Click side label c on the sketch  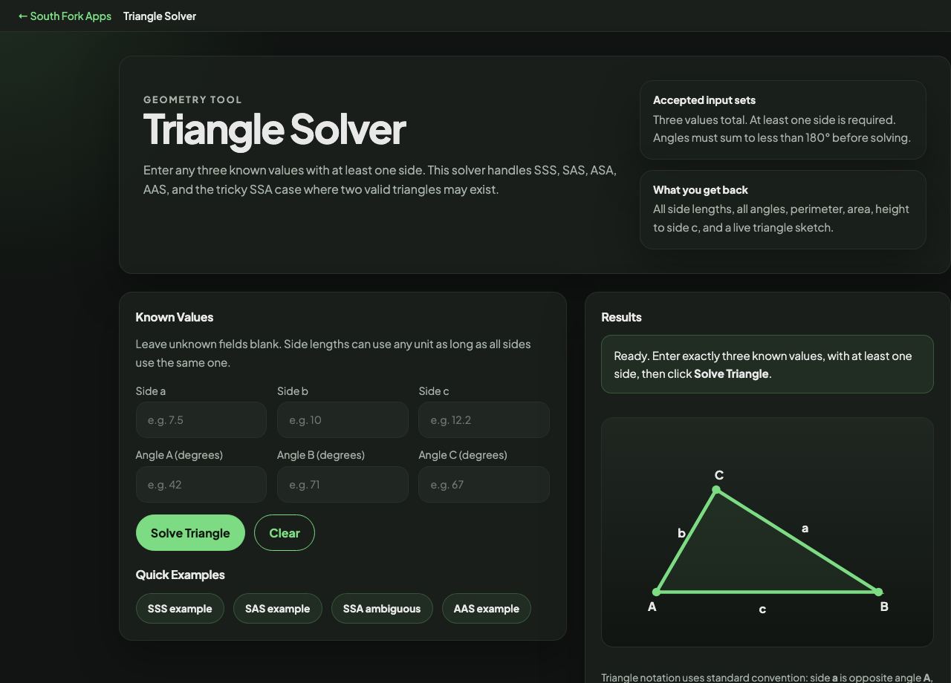tap(762, 610)
